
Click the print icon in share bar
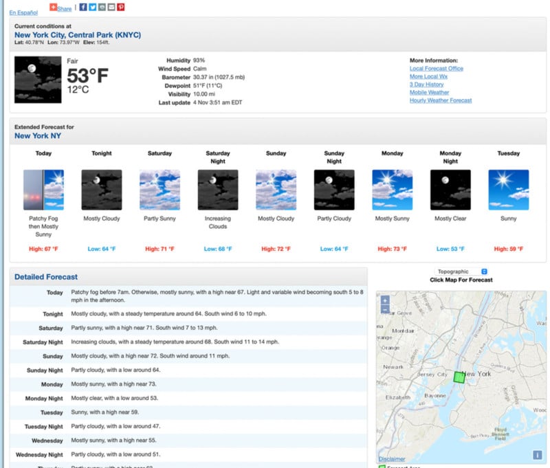[x=102, y=7]
